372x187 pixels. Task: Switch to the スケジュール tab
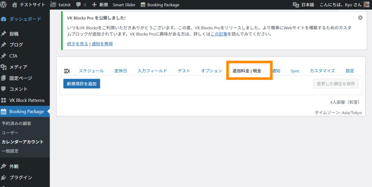tap(91, 71)
